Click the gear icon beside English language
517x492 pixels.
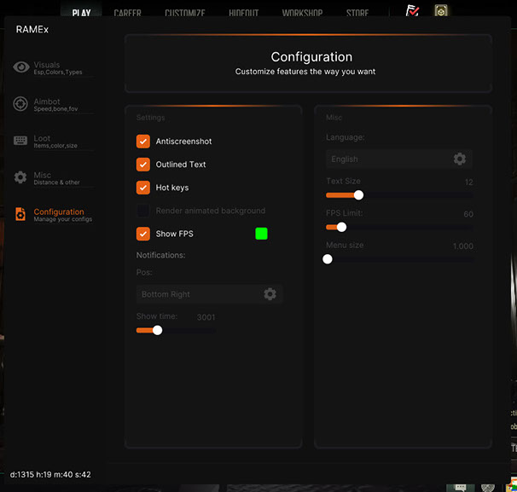click(460, 159)
